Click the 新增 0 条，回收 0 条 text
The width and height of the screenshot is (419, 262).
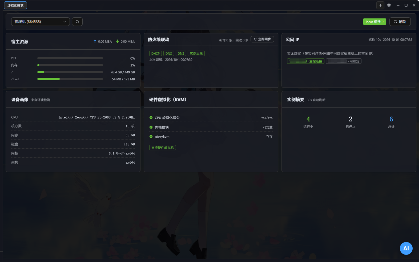(234, 40)
